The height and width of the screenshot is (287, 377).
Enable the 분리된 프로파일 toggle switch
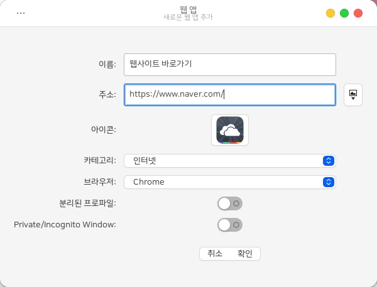pos(229,203)
